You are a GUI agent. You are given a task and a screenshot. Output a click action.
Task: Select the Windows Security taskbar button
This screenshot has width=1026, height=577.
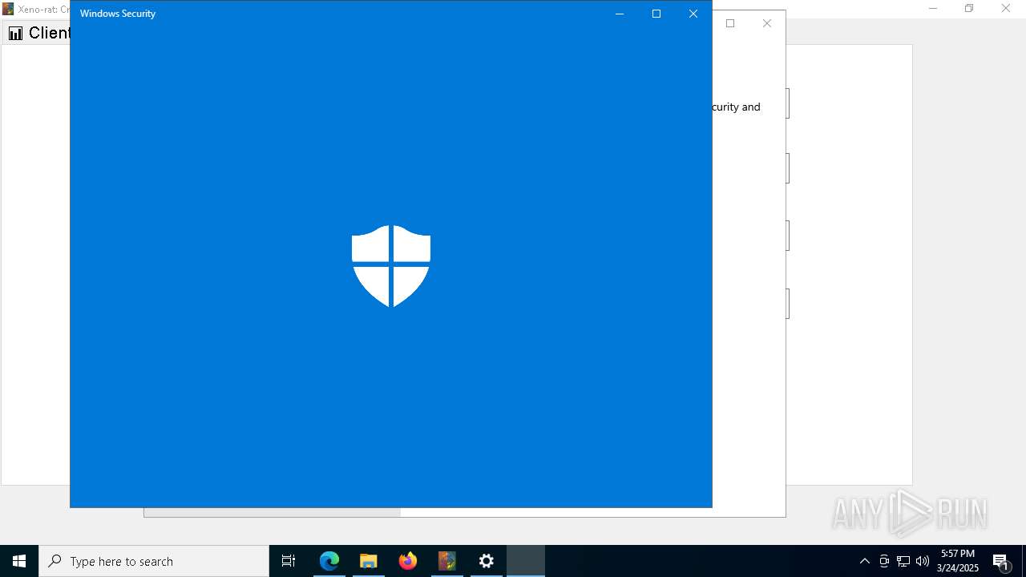pyautogui.click(x=526, y=561)
